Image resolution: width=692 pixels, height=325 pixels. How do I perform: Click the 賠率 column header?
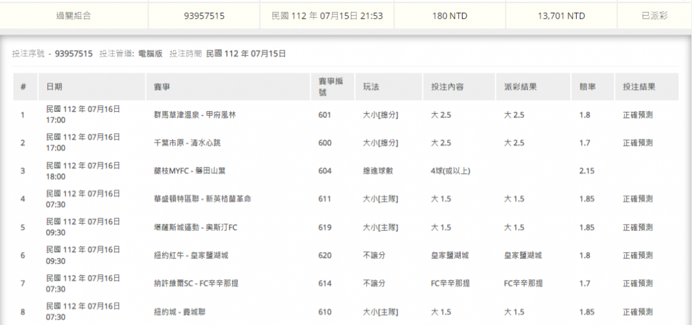tap(587, 86)
